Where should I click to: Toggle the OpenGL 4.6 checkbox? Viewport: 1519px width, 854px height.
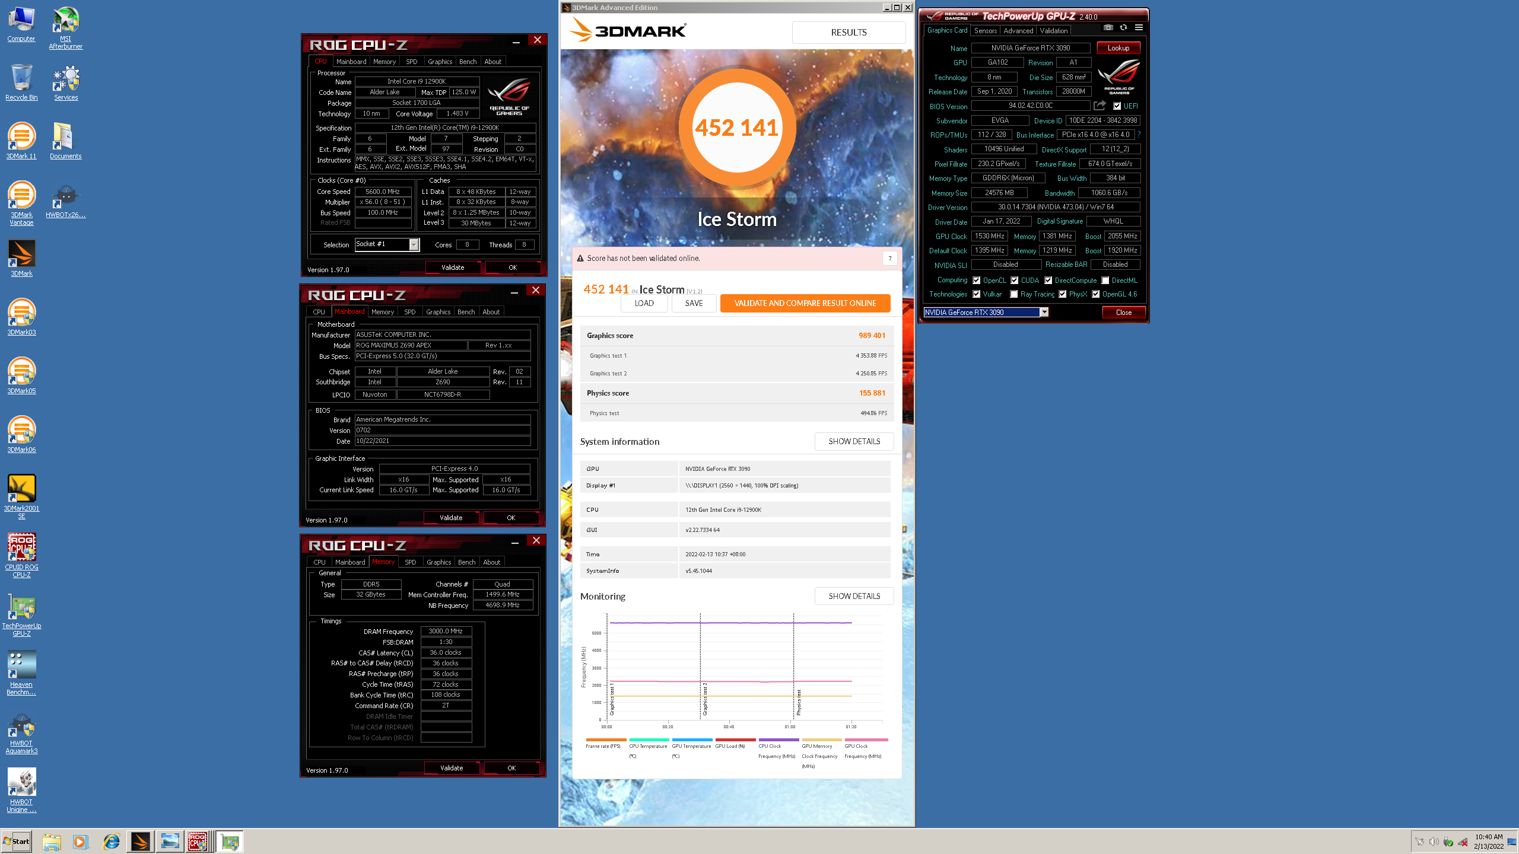point(1096,294)
